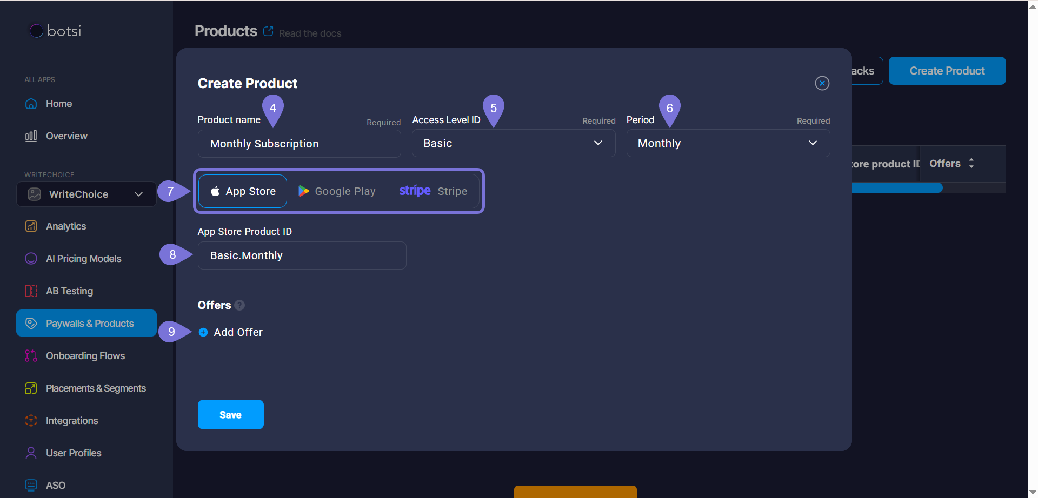Click the App Store Product ID field
The height and width of the screenshot is (498, 1038).
click(x=302, y=255)
